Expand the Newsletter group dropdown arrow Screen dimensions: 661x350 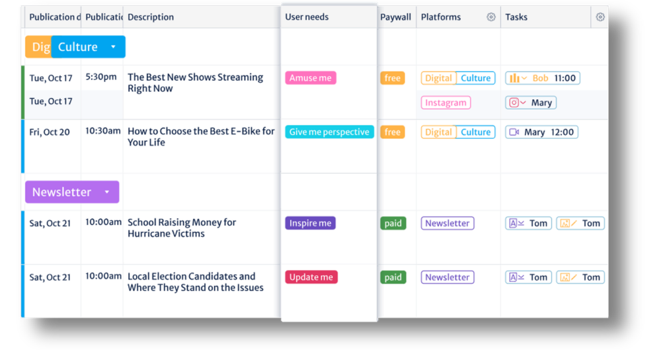point(107,193)
